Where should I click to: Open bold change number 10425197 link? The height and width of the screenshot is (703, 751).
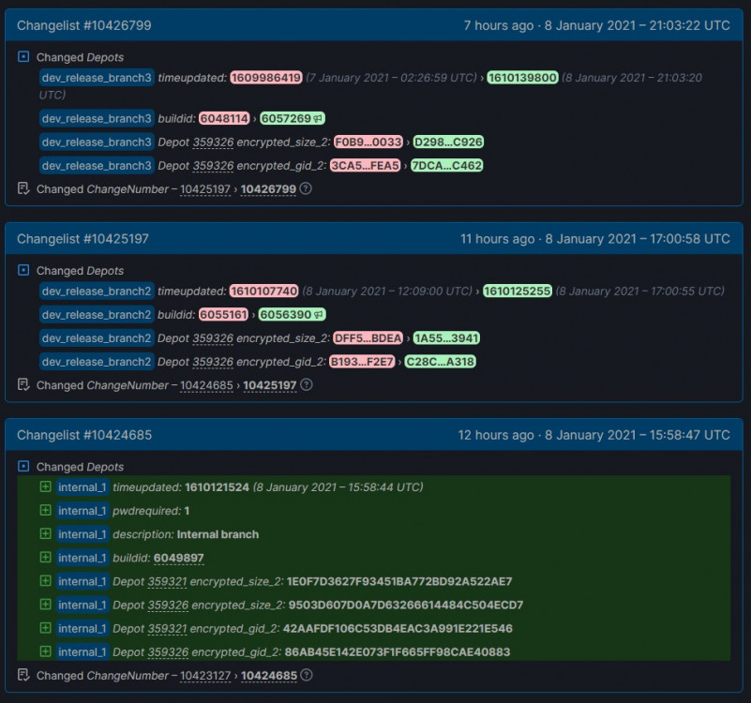click(x=270, y=385)
